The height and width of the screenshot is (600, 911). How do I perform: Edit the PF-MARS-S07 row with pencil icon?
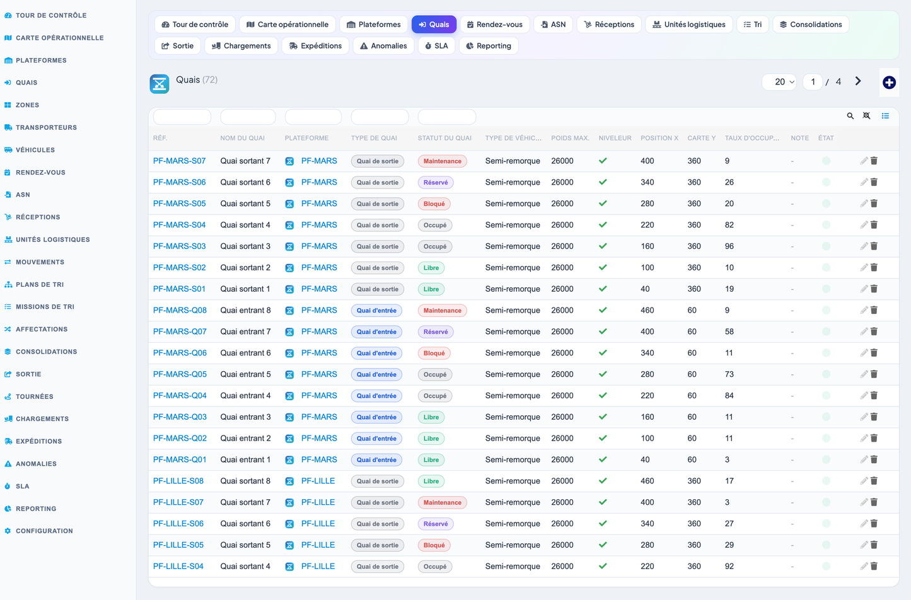pos(864,161)
